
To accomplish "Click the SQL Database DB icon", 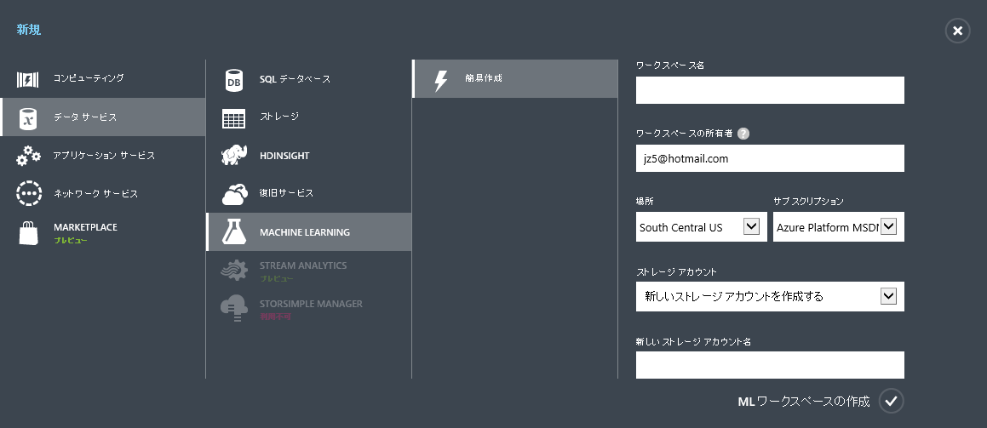I will point(234,80).
